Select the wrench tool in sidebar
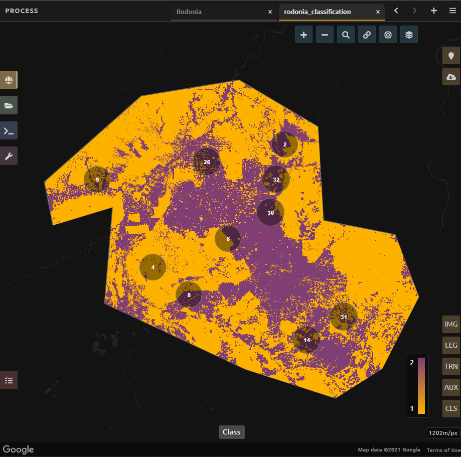461x457 pixels. pos(9,156)
